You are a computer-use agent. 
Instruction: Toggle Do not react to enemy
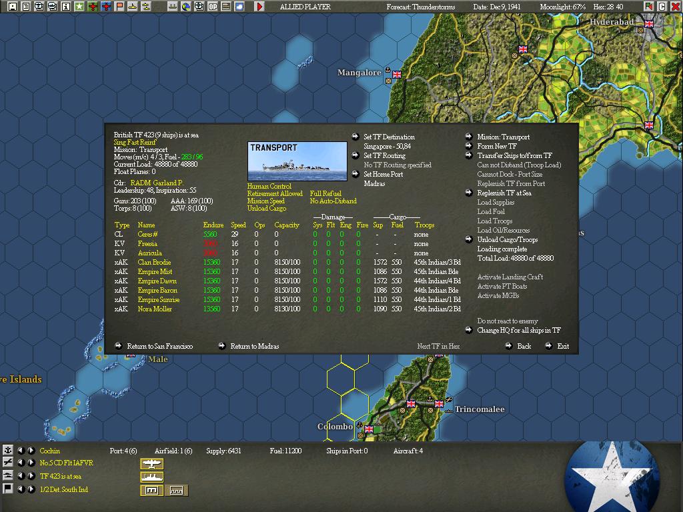point(508,321)
